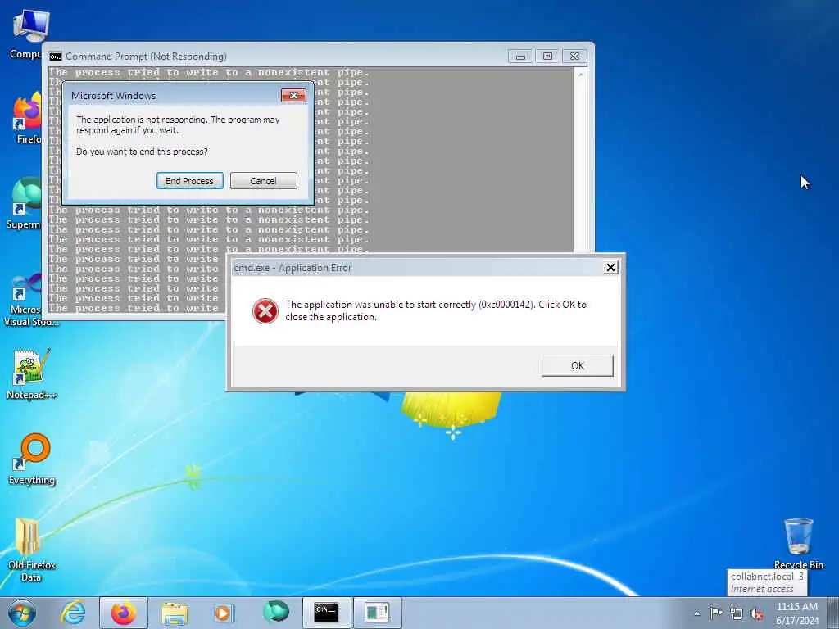Open the Notepad++ desktop shortcut
This screenshot has height=629, width=839.
31,374
